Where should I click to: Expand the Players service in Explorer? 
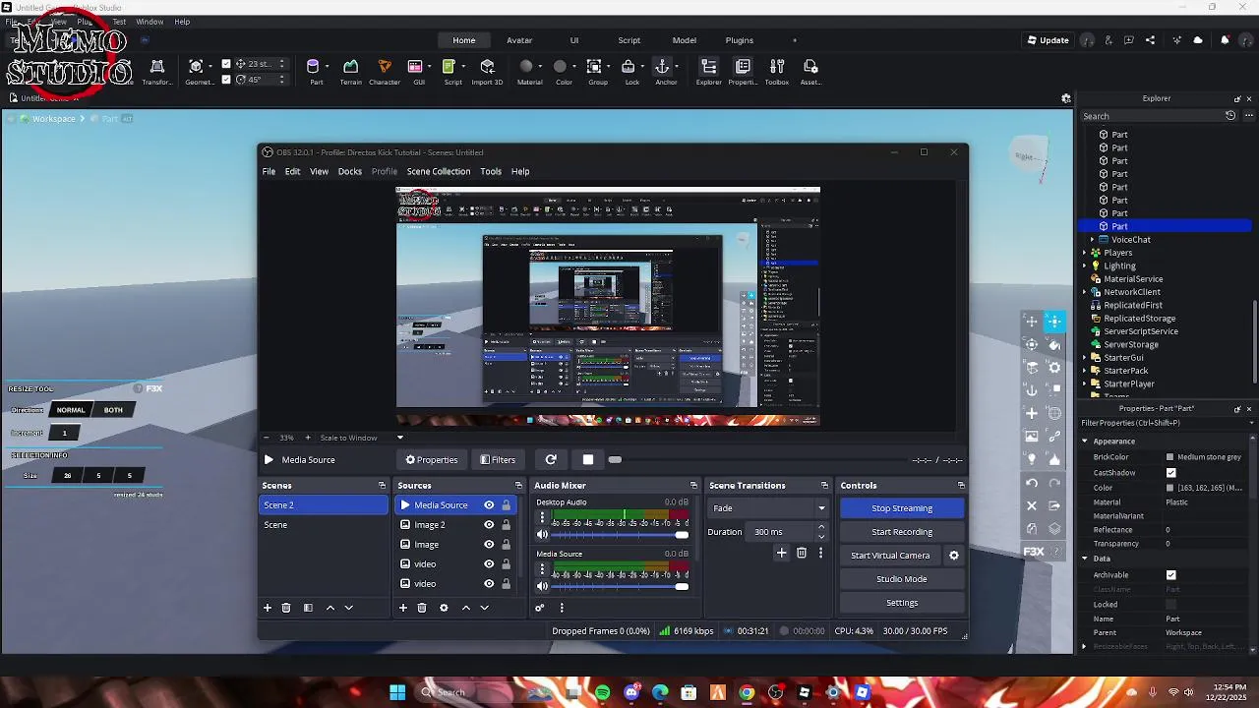coord(1085,253)
